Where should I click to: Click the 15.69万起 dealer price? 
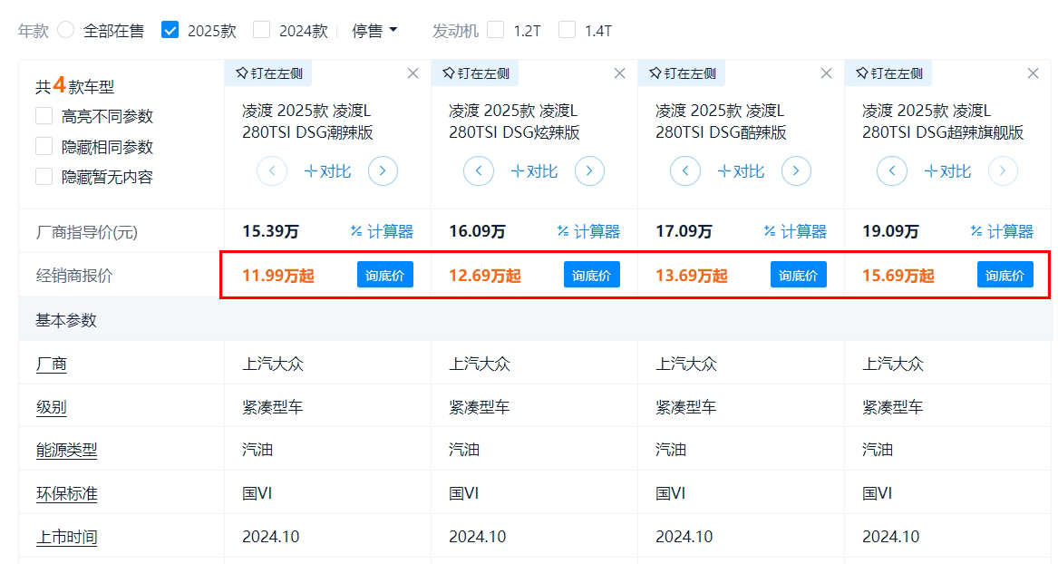click(898, 276)
